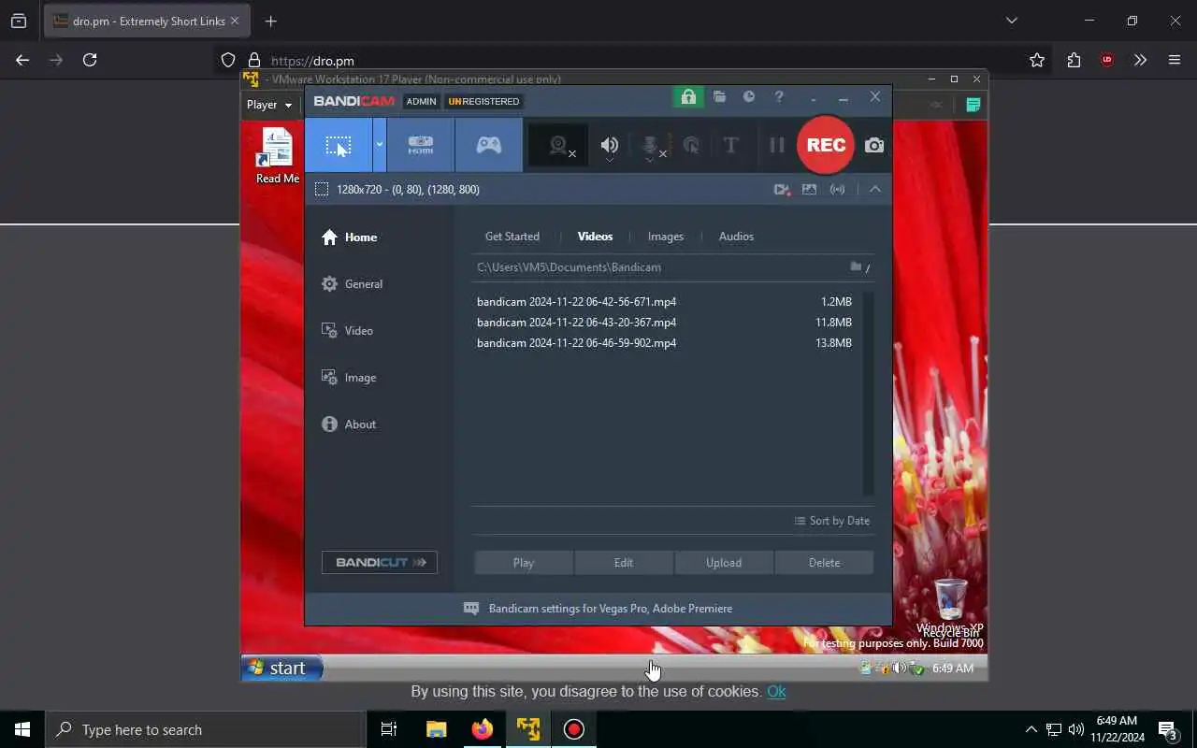Click the Play button under the video list

pyautogui.click(x=524, y=563)
